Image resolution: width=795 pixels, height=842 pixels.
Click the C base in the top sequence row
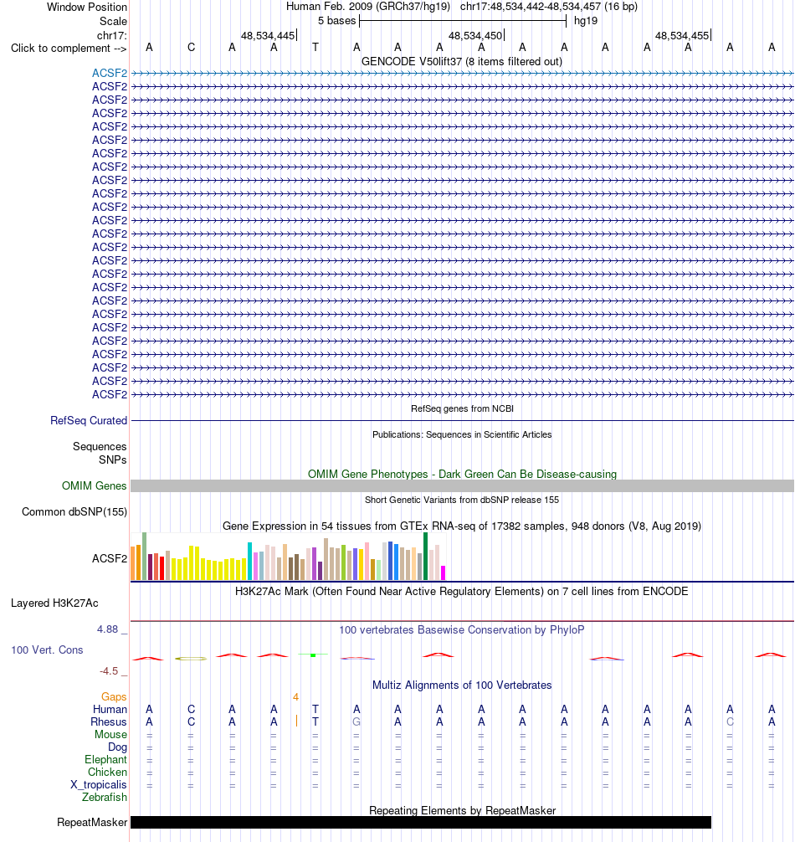[191, 47]
